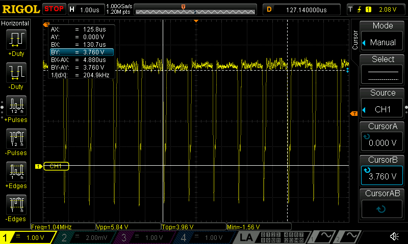This screenshot has width=408, height=244.
Task: Click the speaker sound icon
Action: pos(394,236)
